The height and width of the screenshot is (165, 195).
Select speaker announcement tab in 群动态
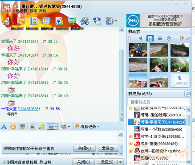pos(141,38)
